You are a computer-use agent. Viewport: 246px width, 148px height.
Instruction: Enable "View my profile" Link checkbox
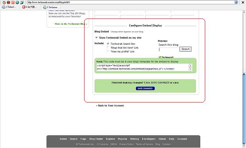point(108,51)
